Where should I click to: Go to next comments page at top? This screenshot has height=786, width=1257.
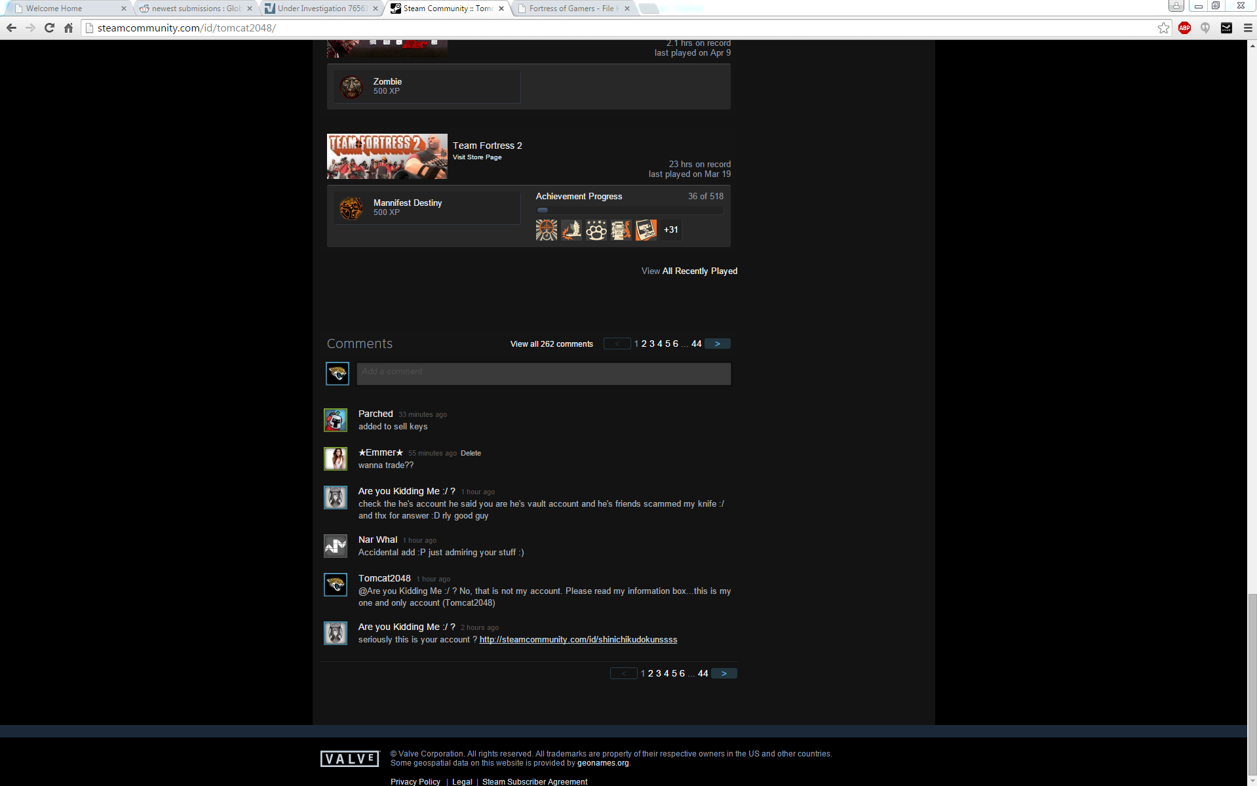(x=717, y=344)
